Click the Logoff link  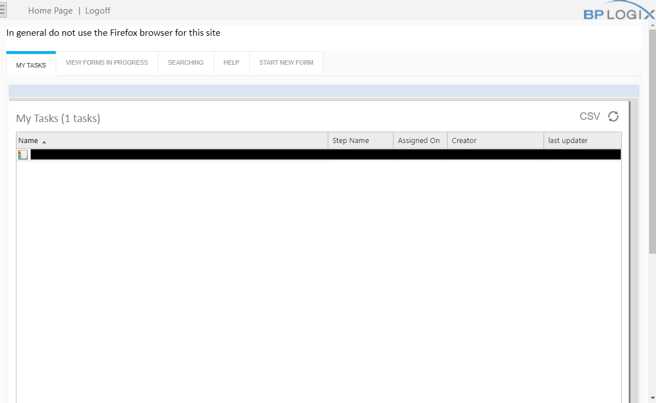[98, 11]
